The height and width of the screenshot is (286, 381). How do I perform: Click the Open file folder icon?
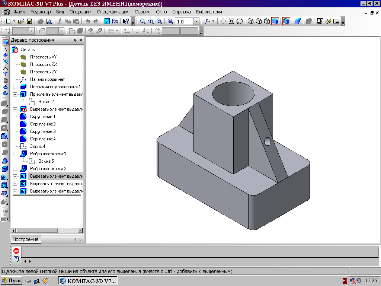(x=21, y=22)
